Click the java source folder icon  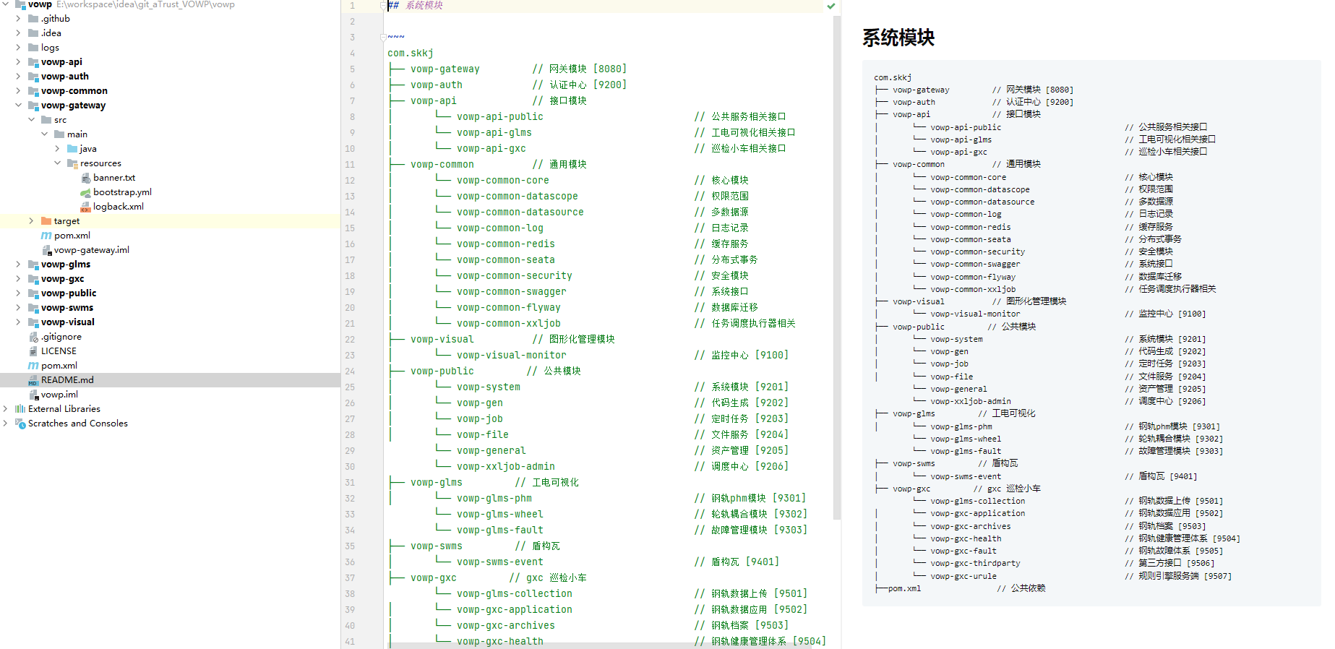(72, 149)
